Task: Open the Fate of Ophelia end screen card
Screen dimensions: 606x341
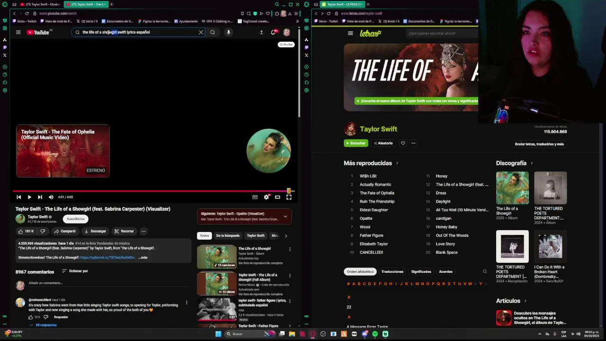Action: click(62, 151)
